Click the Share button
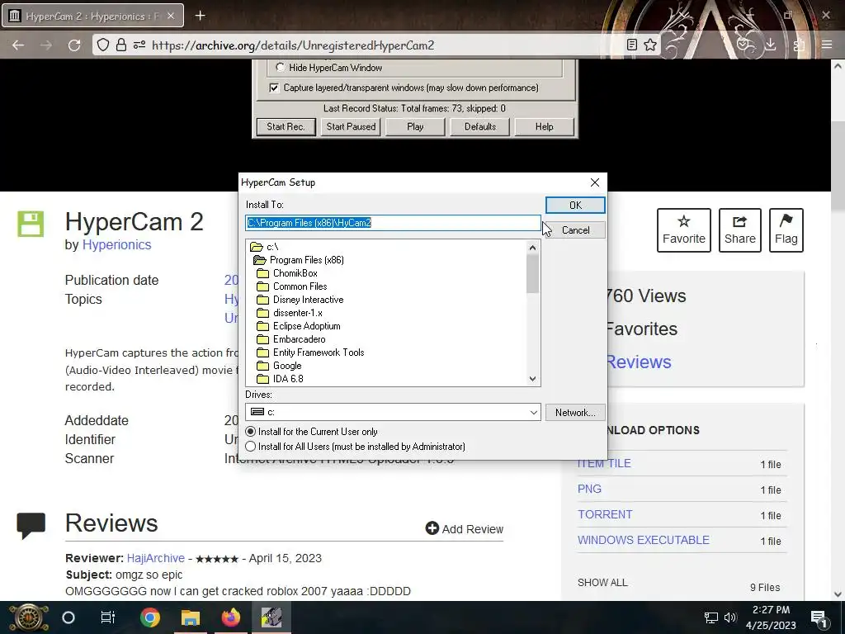 coord(740,230)
